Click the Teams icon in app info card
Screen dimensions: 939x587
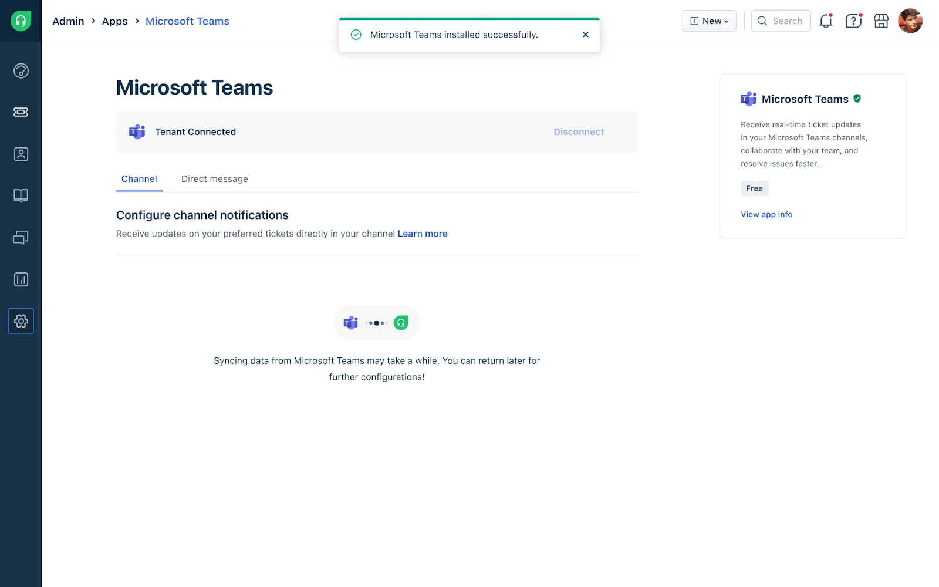(748, 99)
